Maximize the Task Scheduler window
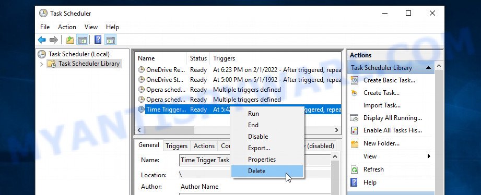Screen dimensions: 481x195 408,13
